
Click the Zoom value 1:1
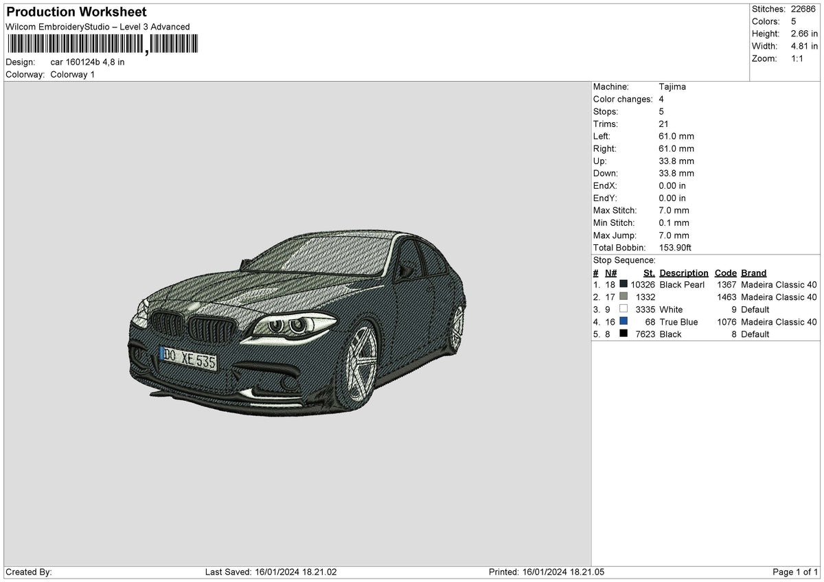798,58
